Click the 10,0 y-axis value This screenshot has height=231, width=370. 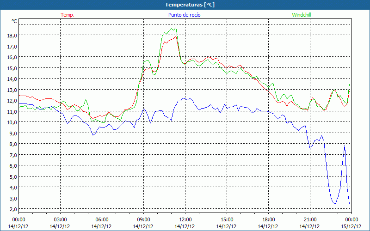coord(12,122)
